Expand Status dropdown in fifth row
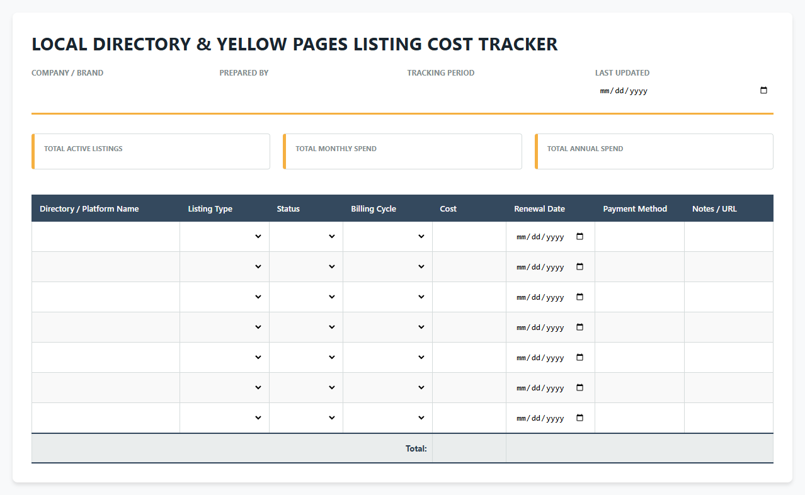Screen dimensions: 805x495 pyautogui.click(x=306, y=358)
